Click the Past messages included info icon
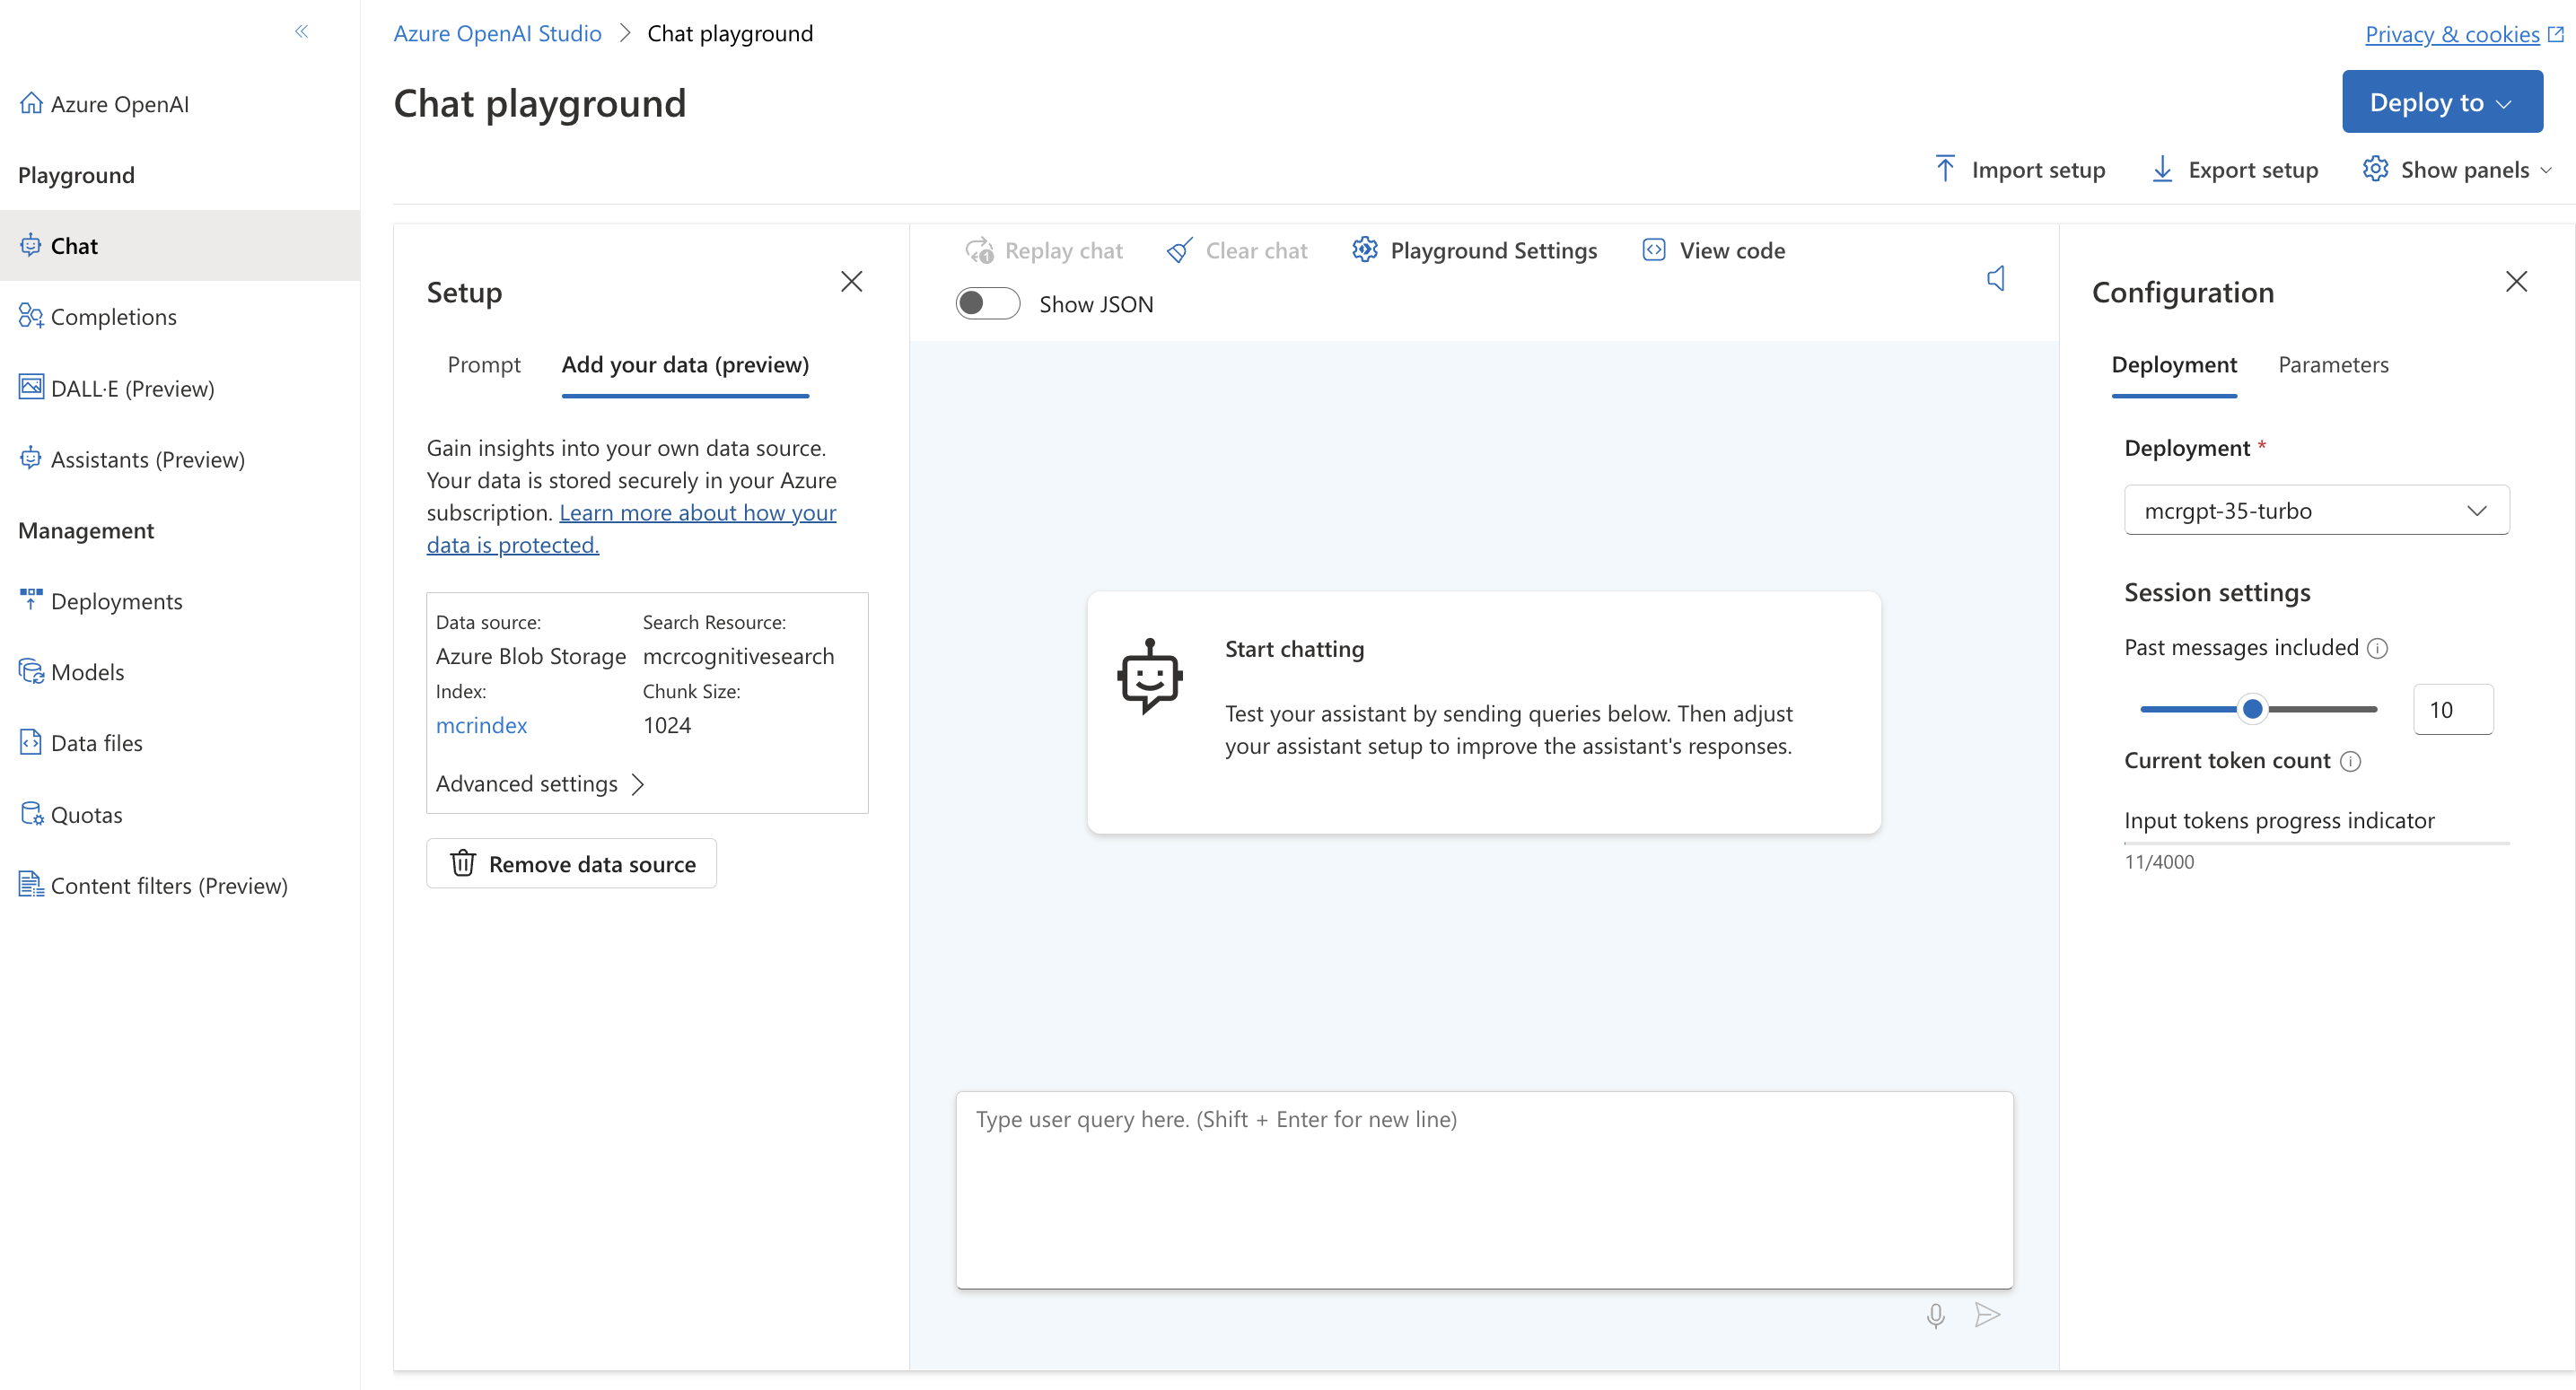 point(2378,648)
